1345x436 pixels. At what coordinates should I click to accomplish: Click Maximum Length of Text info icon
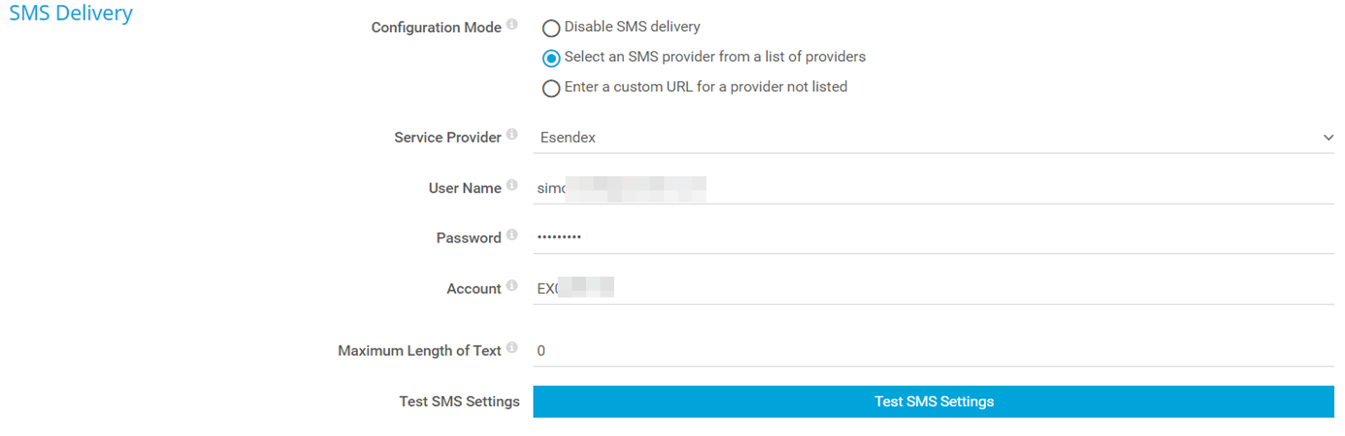click(x=511, y=348)
